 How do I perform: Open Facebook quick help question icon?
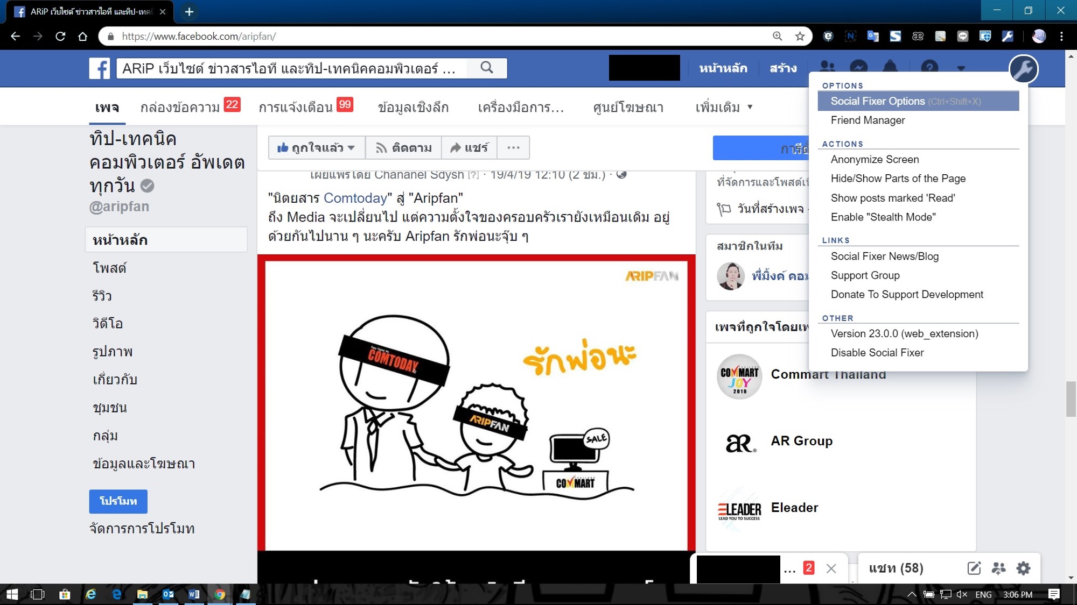point(929,68)
